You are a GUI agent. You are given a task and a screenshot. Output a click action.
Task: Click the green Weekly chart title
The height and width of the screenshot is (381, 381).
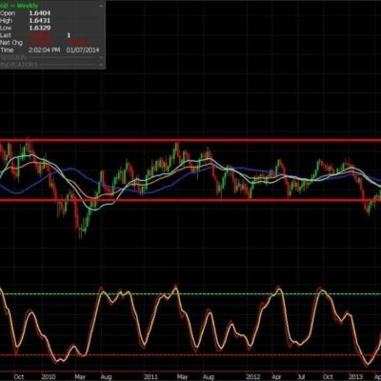(20, 6)
